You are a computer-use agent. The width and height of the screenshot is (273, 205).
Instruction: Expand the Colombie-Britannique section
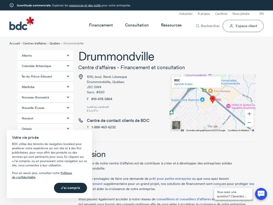(x=45, y=66)
